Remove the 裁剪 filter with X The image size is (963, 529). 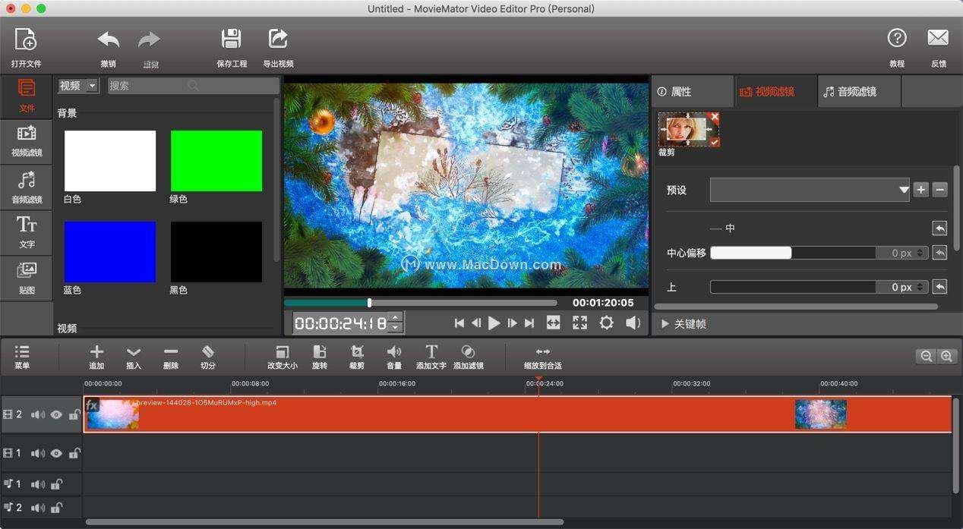[715, 117]
